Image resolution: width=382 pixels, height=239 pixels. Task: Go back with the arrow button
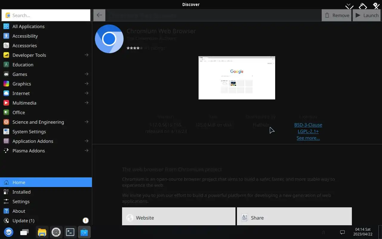coord(99,15)
